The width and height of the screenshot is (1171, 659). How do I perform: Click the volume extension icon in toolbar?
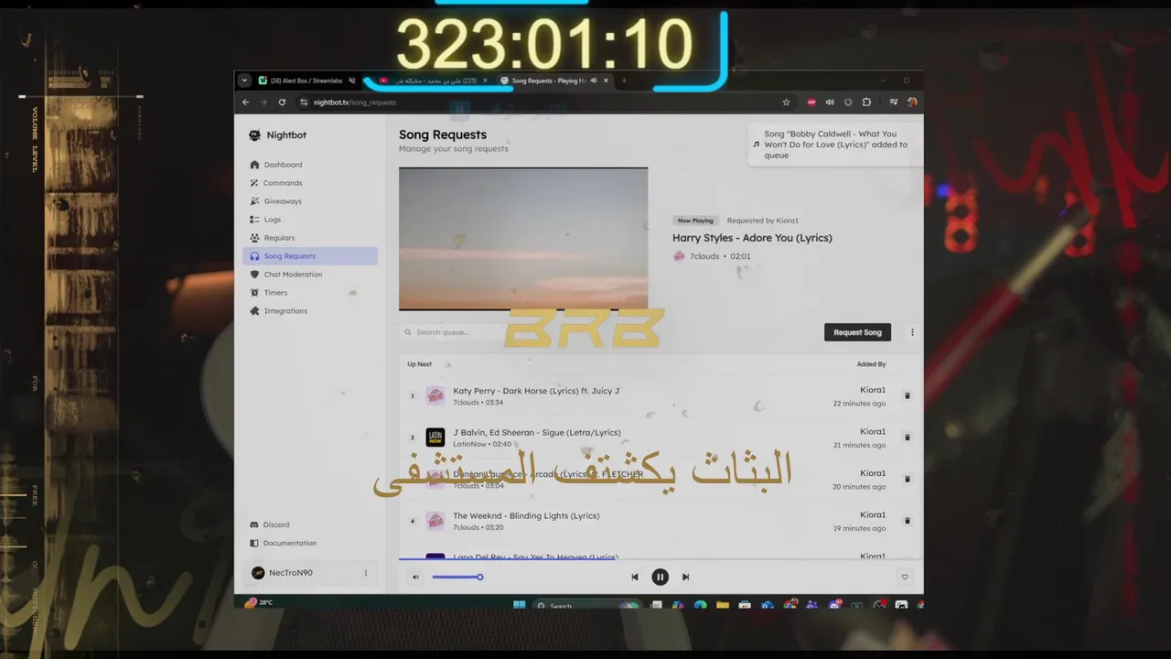click(x=830, y=103)
